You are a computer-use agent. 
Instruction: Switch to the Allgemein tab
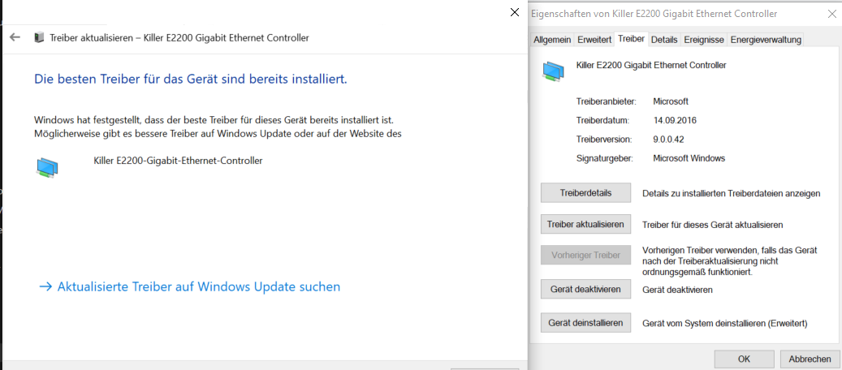pos(552,40)
